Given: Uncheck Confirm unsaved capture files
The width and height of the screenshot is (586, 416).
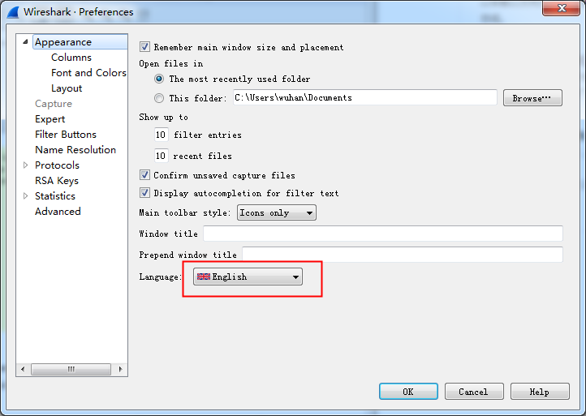Looking at the screenshot, I should (x=145, y=175).
